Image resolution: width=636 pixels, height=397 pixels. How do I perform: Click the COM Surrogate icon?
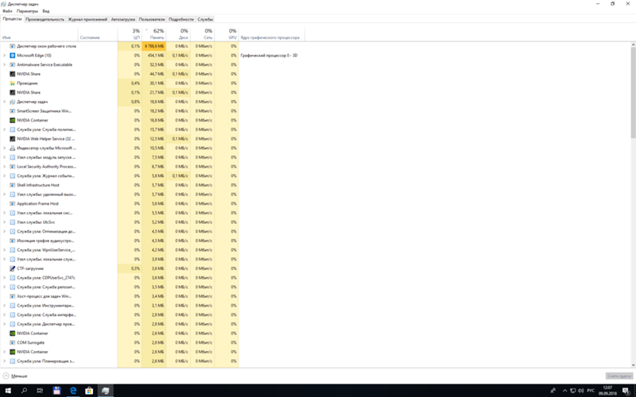(x=12, y=343)
